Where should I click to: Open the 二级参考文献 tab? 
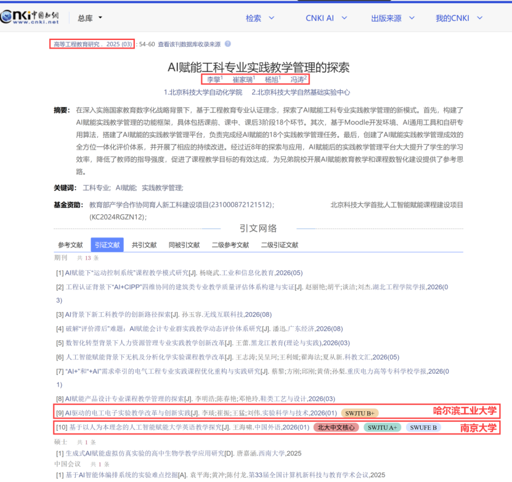coord(230,245)
